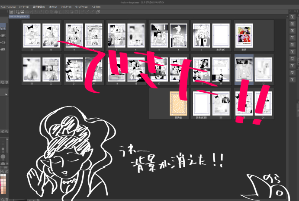Click the CLIP STUDIO support icon in toolbar

point(98,12)
